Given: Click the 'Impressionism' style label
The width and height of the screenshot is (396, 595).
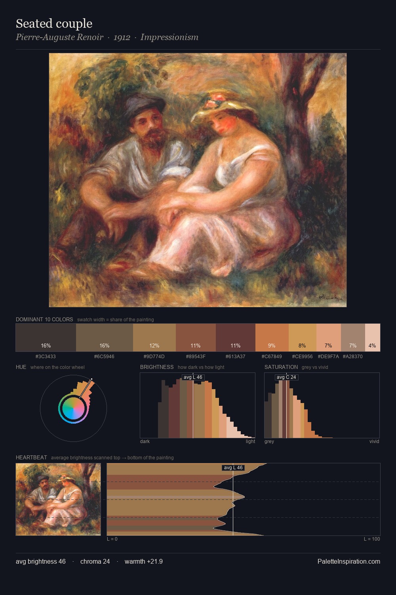Looking at the screenshot, I should pyautogui.click(x=169, y=37).
